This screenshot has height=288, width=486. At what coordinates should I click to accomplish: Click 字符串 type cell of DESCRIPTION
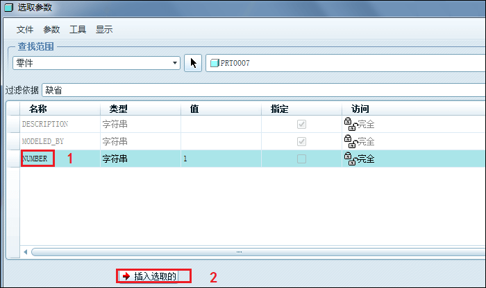pyautogui.click(x=141, y=124)
